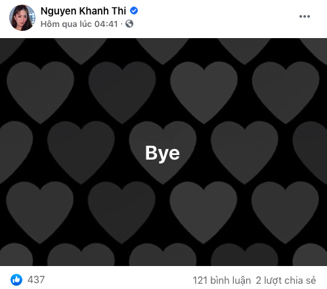The image size is (327, 289).
Task: Show the 121 bình luận comments
Action: 221,280
